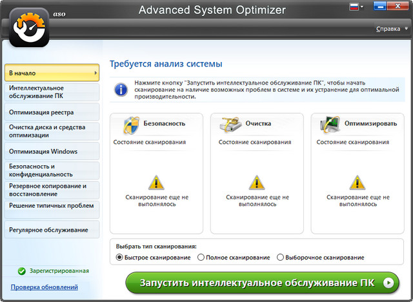Click the warning triangle in the Очистка panel
Viewport: 413px width, 302px height.
(x=257, y=183)
